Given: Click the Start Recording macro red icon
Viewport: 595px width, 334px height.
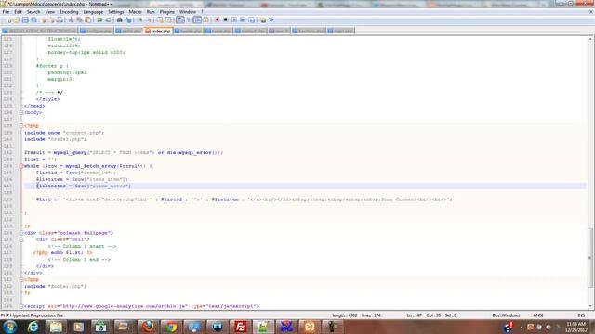Looking at the screenshot, I should pyautogui.click(x=217, y=19).
